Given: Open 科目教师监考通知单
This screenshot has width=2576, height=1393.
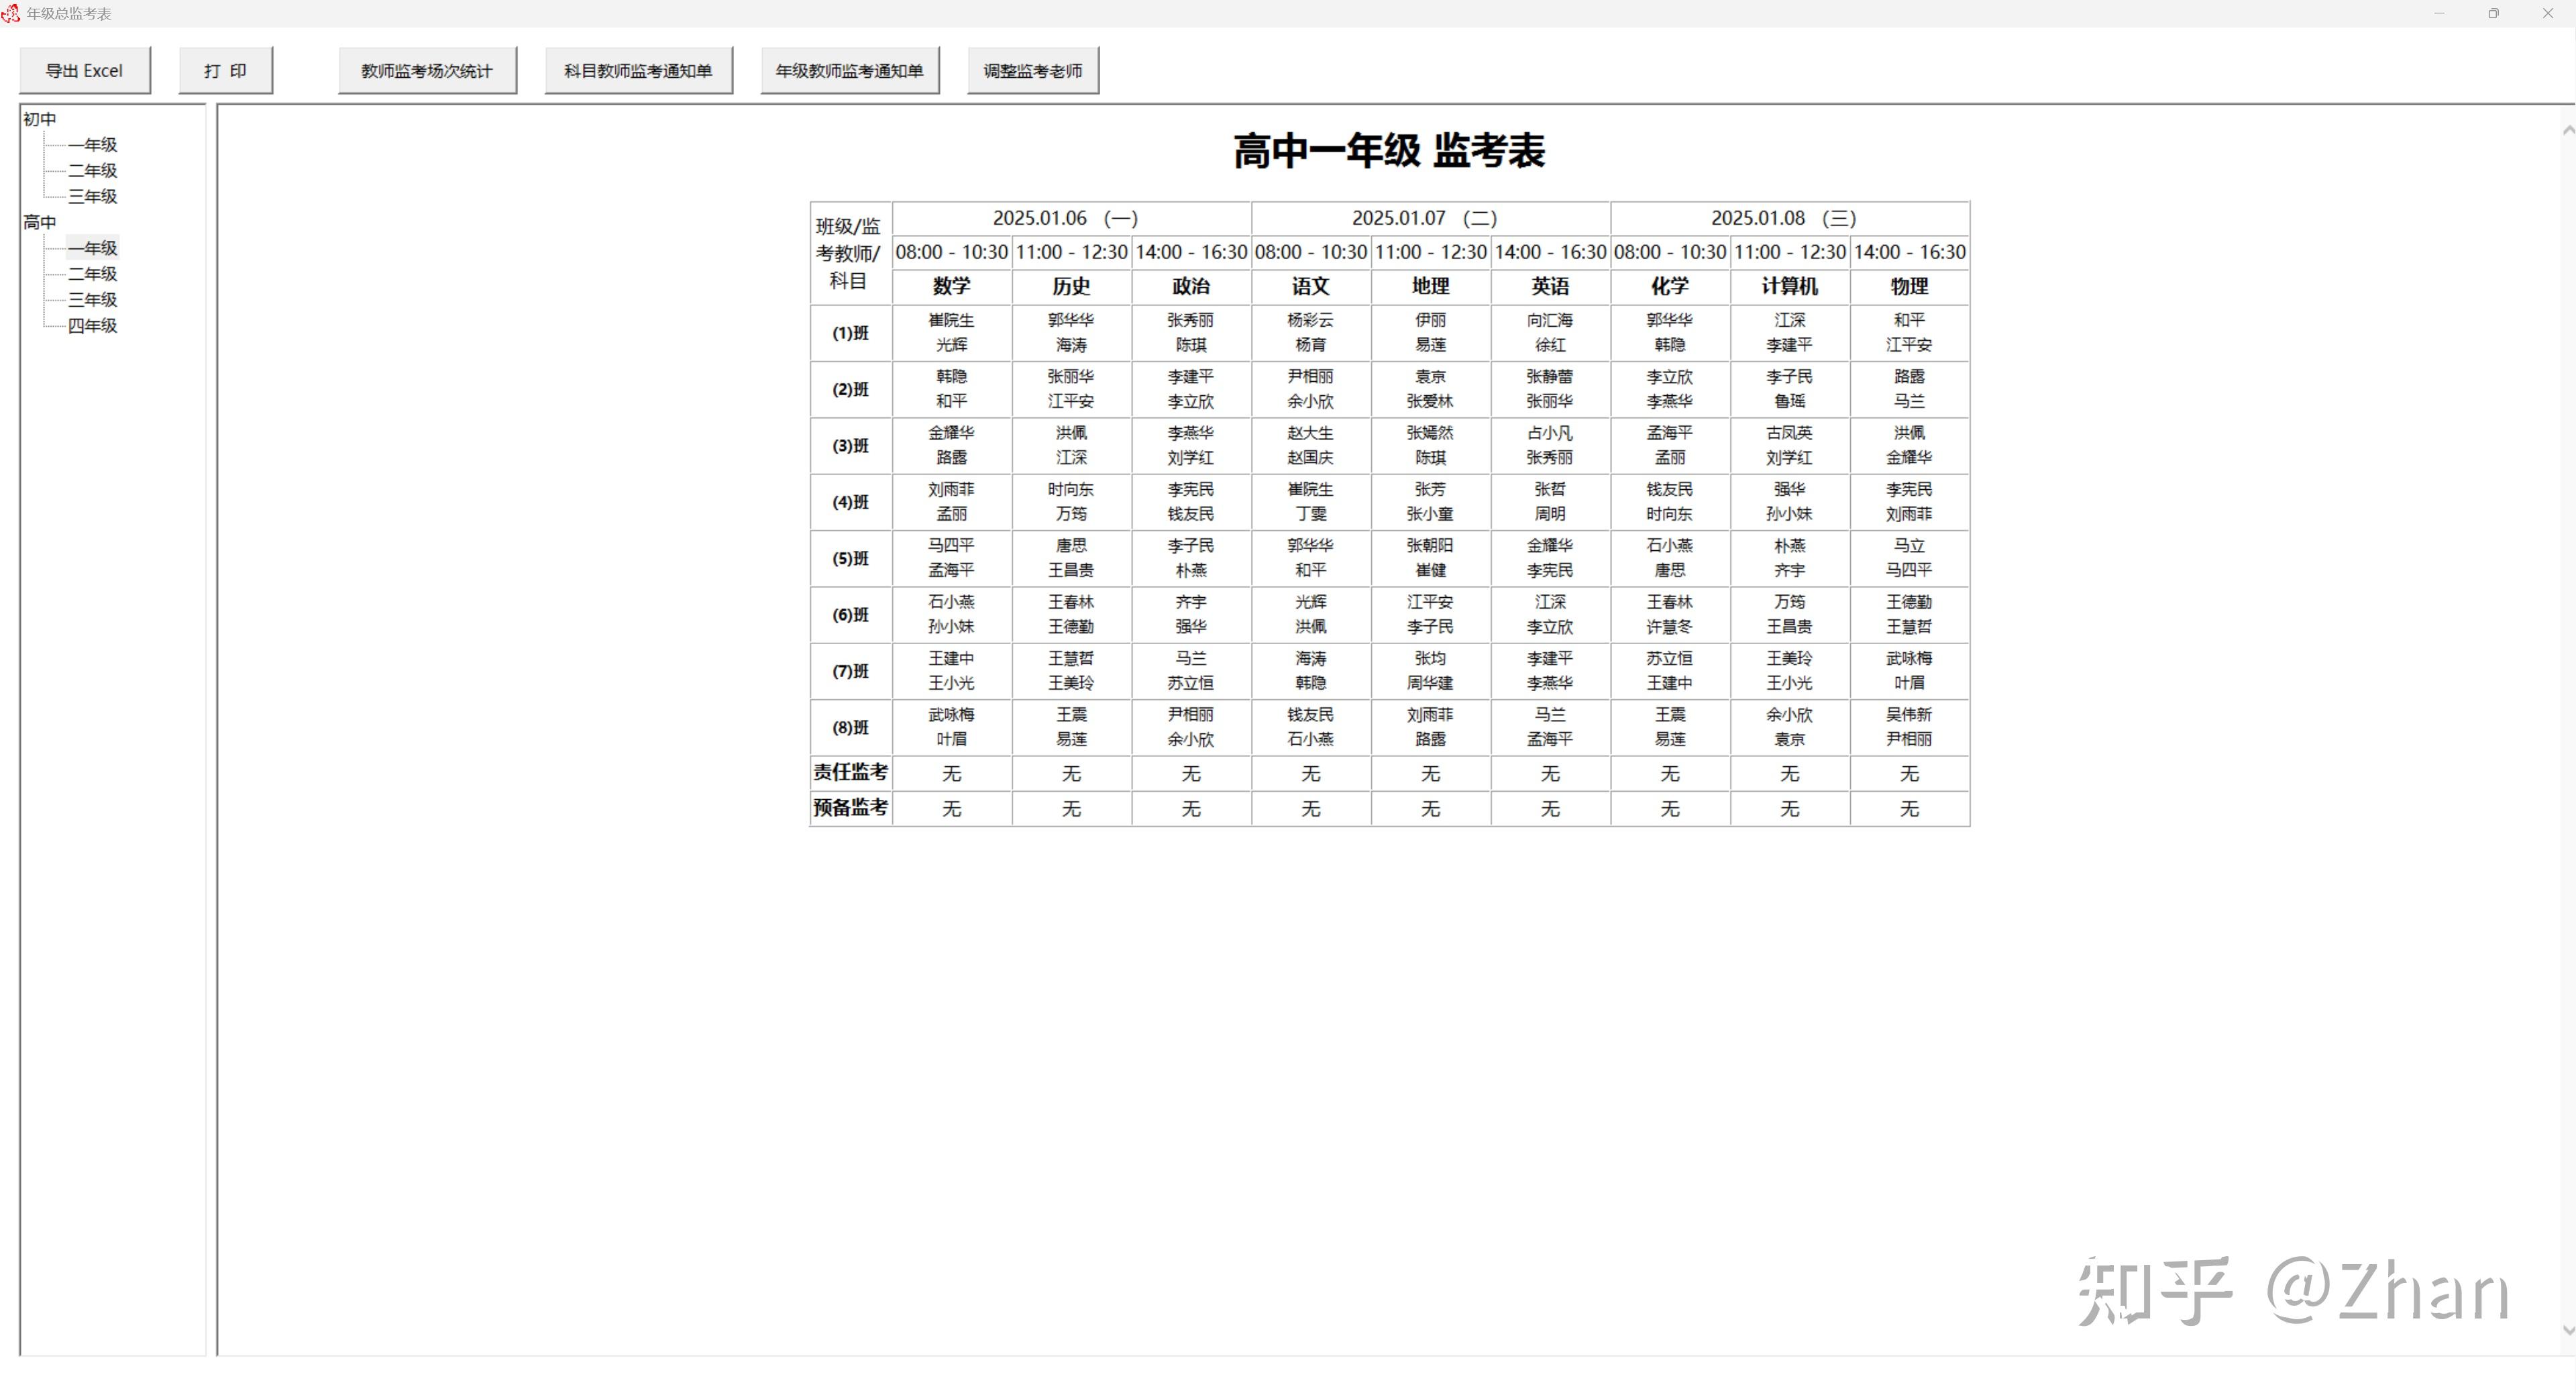Looking at the screenshot, I should [638, 71].
